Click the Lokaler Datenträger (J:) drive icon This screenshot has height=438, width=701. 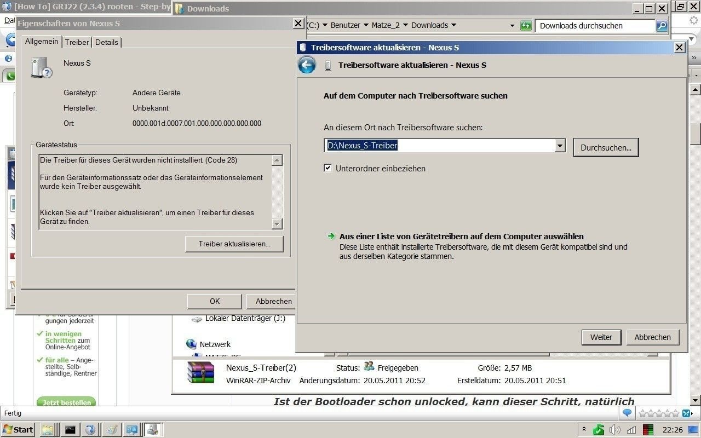tap(197, 319)
